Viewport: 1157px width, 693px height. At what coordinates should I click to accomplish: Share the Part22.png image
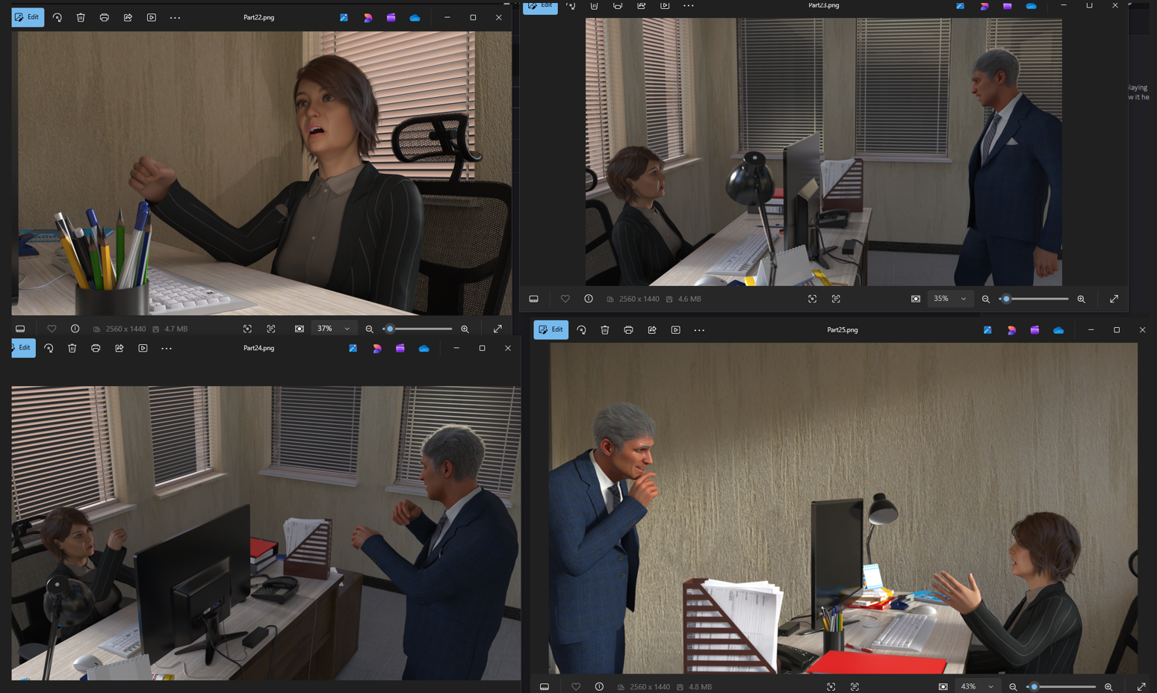[x=128, y=17]
